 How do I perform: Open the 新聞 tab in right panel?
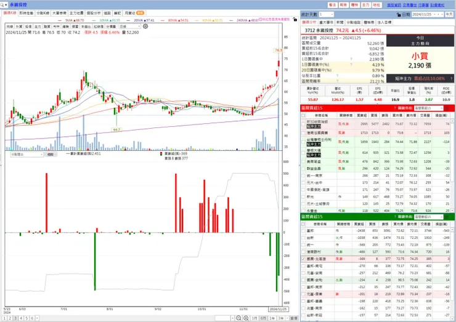coord(340,22)
